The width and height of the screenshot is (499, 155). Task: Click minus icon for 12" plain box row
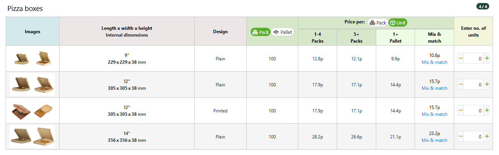461,84
